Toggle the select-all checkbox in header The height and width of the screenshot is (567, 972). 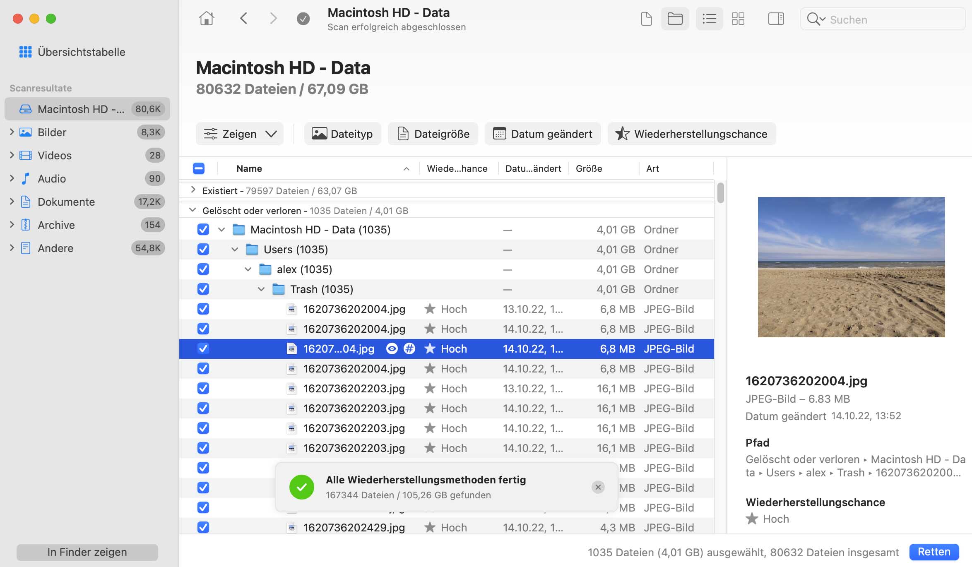(198, 168)
